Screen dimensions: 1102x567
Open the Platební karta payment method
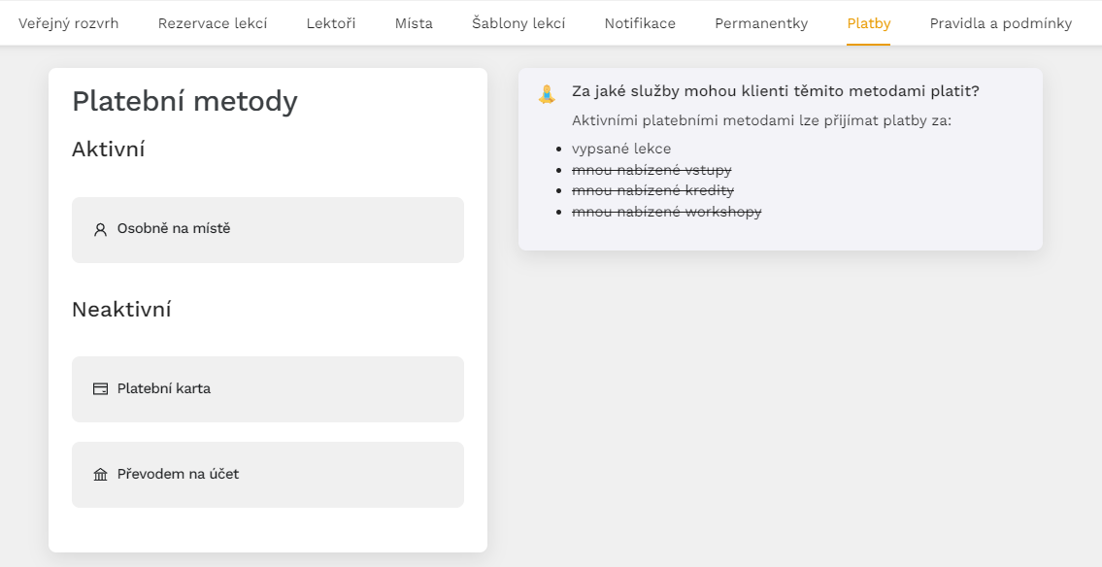click(268, 389)
